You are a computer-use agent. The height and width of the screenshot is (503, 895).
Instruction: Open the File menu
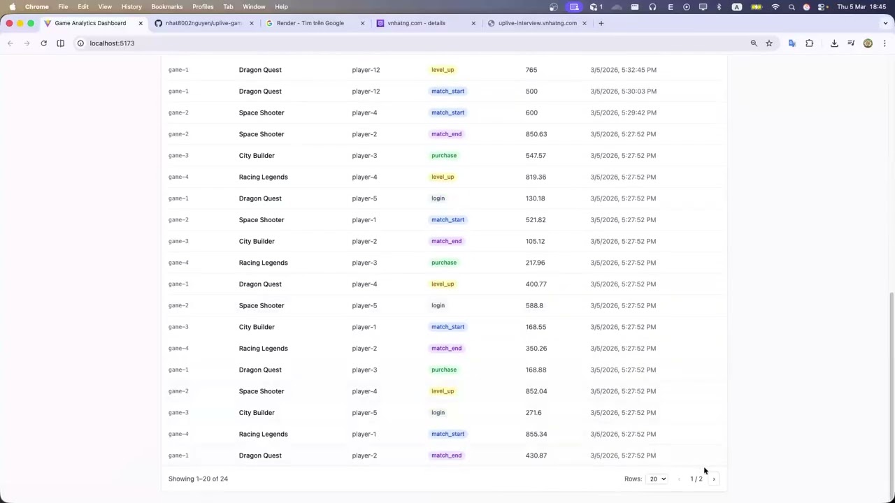(x=63, y=7)
